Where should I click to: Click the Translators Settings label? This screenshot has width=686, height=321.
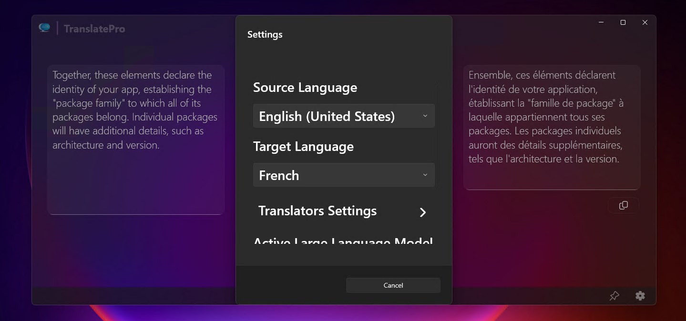pyautogui.click(x=317, y=211)
